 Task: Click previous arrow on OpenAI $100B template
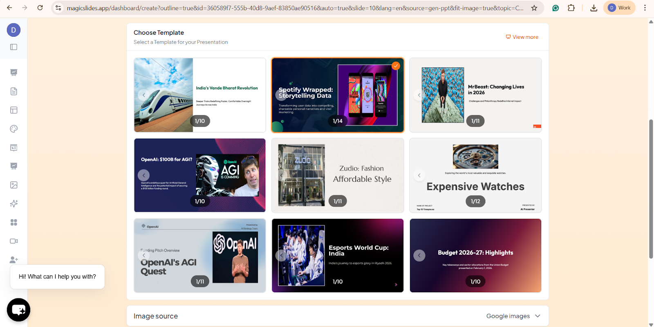click(143, 175)
